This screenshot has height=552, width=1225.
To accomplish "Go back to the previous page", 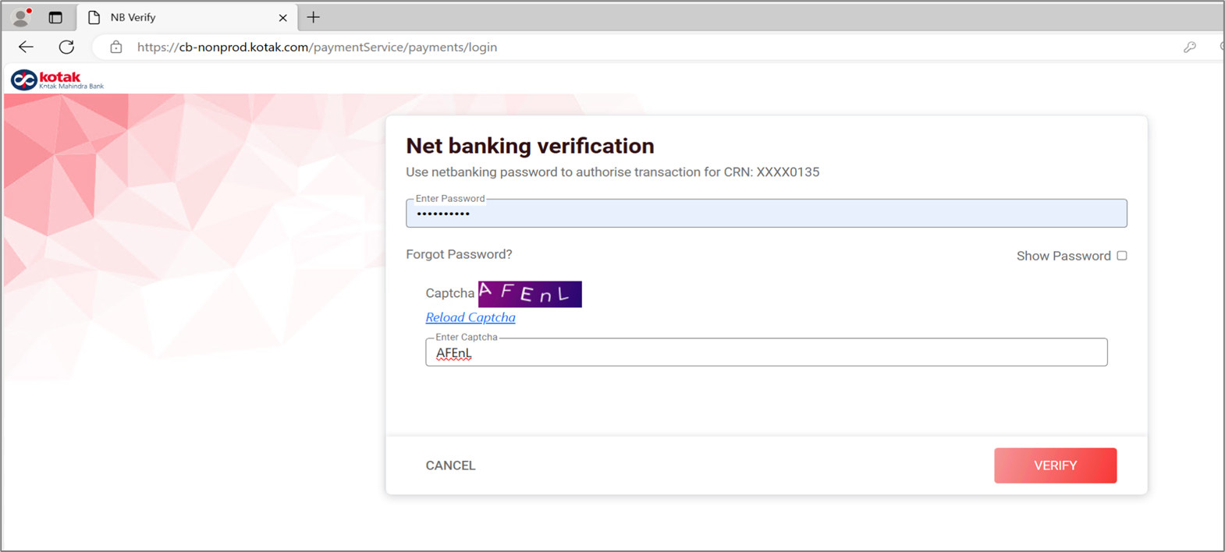I will 26,47.
